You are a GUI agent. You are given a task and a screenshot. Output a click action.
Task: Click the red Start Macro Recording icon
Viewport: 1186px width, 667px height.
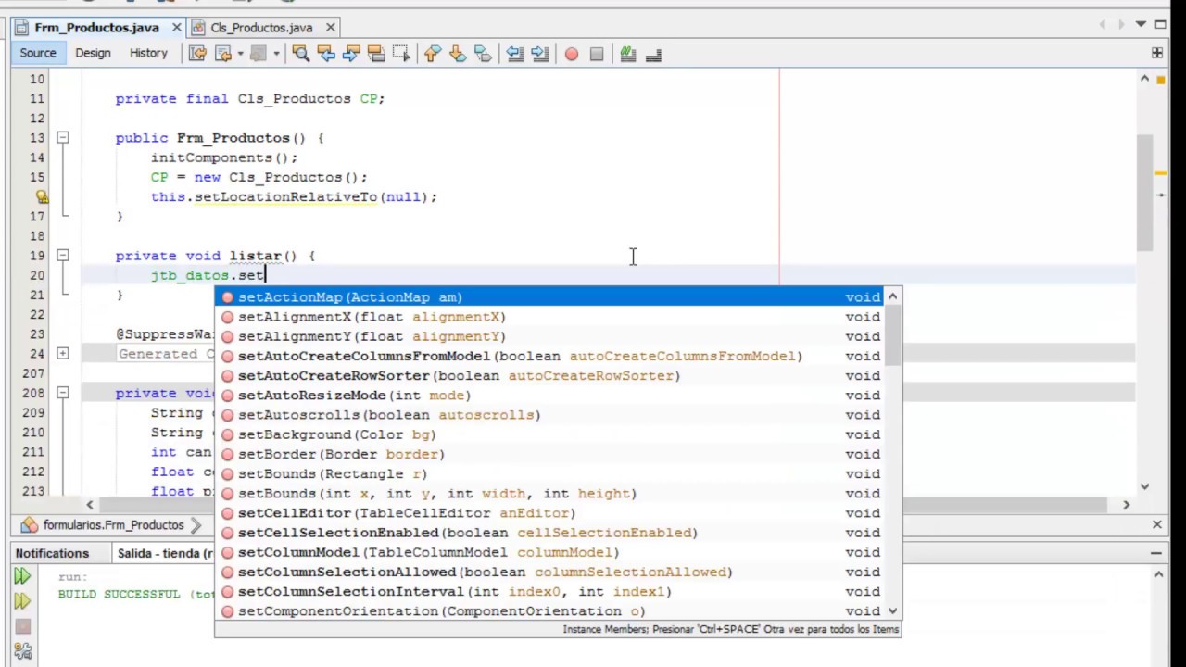pyautogui.click(x=572, y=54)
